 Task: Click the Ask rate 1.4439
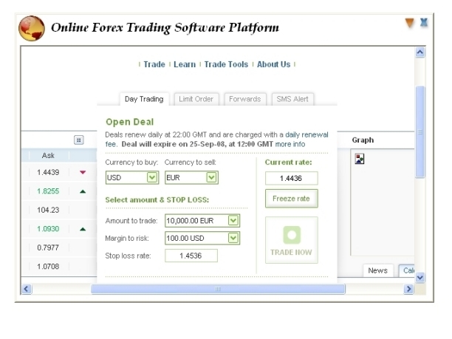tap(48, 172)
